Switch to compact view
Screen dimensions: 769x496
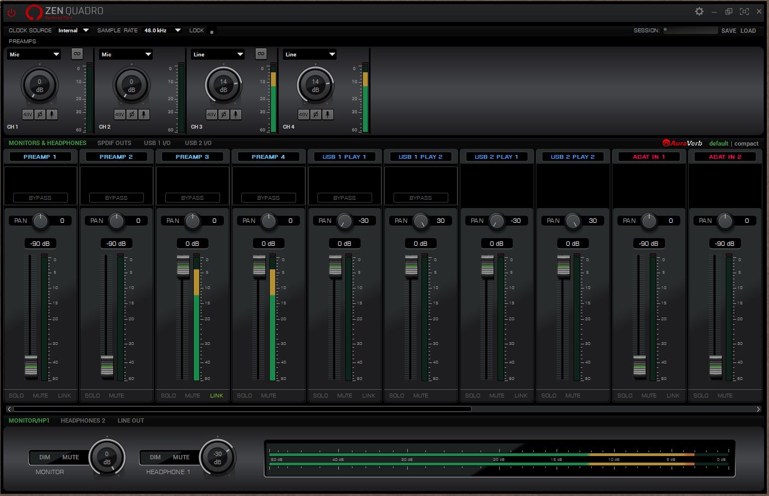pos(747,143)
